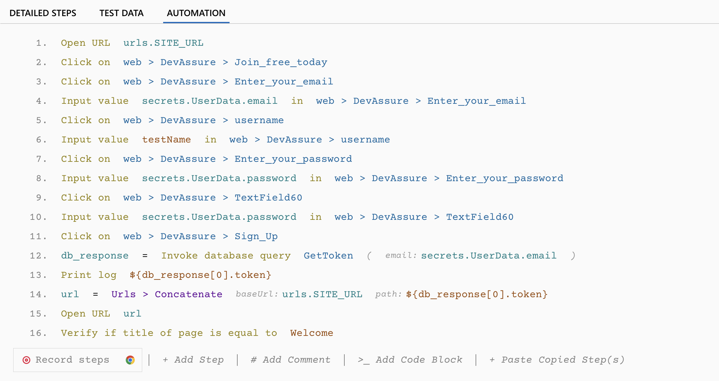Select the Chrome browser icon

(x=130, y=360)
